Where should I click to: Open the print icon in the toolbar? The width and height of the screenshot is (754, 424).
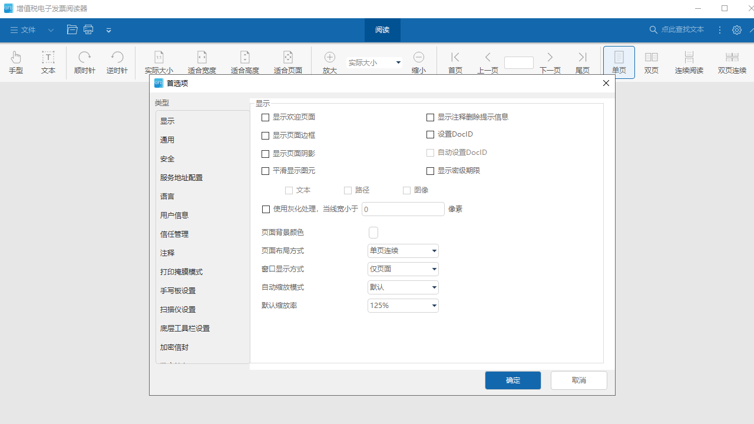(88, 29)
